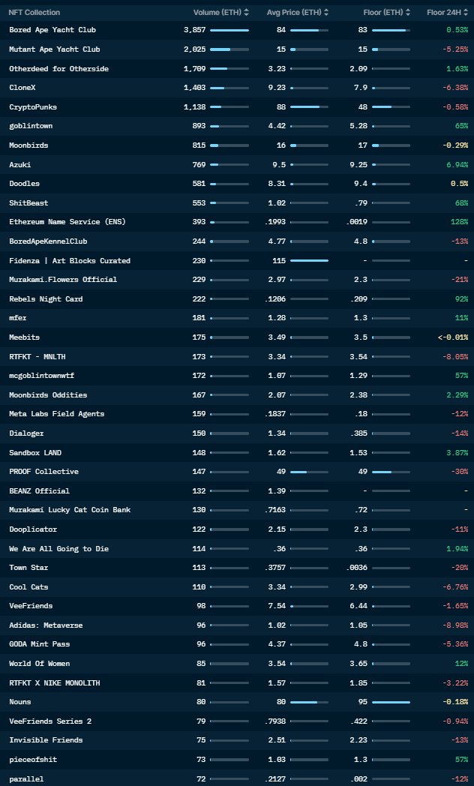
Task: Open Otherdeed for Otherside collection
Action: [58, 69]
